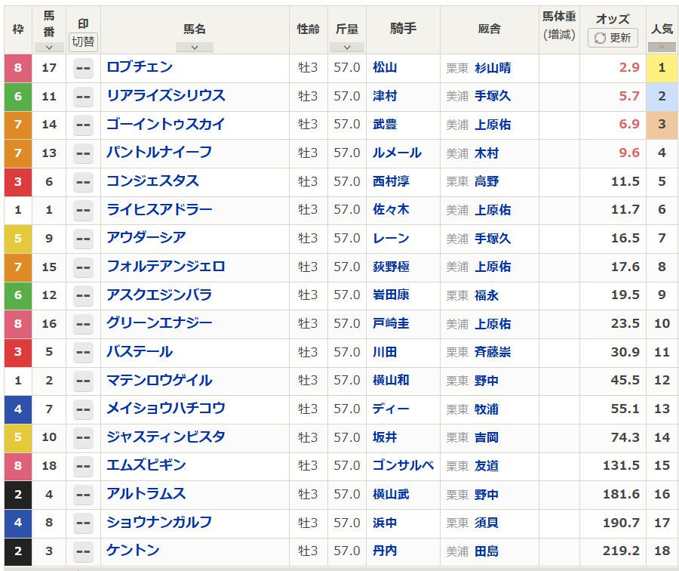Click the オッズ 更新 refresh button
Image resolution: width=679 pixels, height=571 pixels.
(613, 38)
